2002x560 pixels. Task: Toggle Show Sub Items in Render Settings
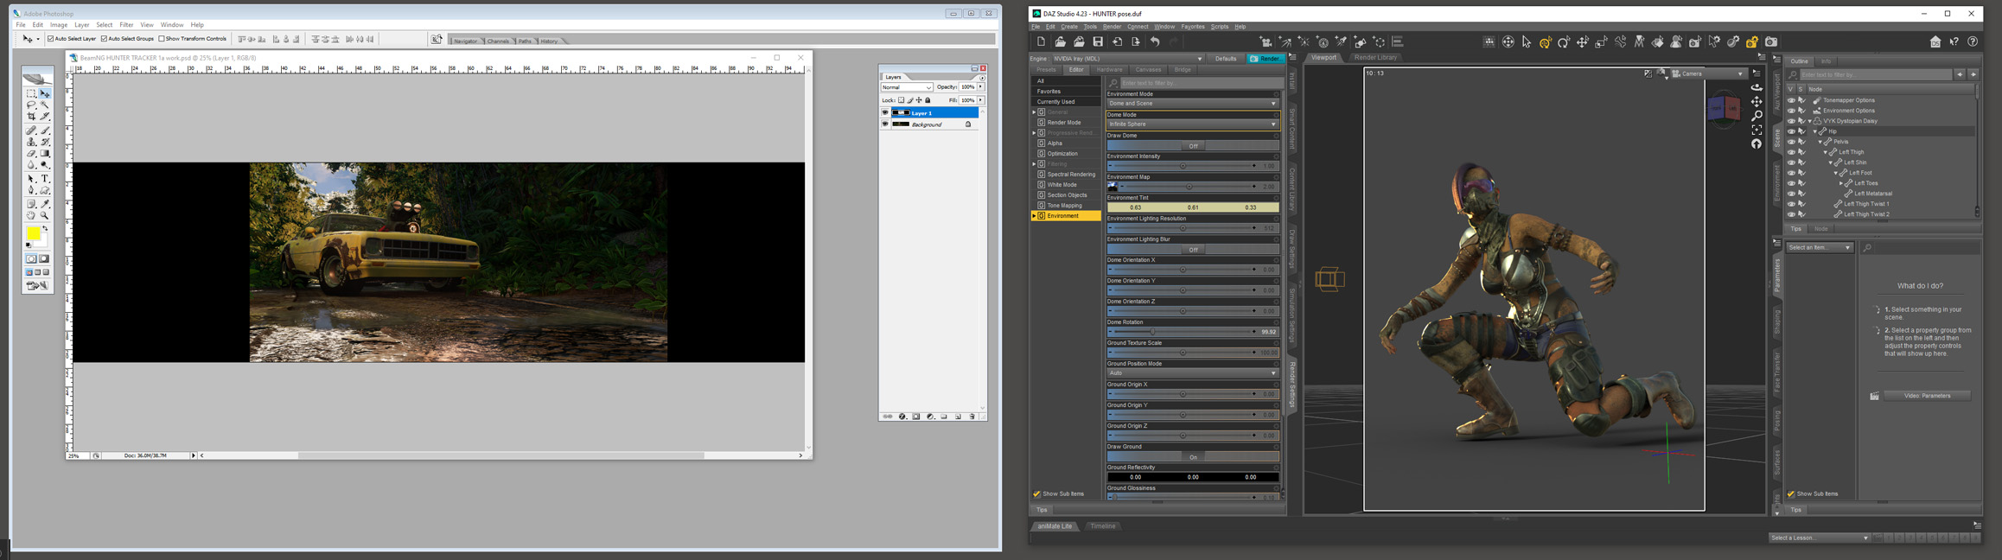1037,494
